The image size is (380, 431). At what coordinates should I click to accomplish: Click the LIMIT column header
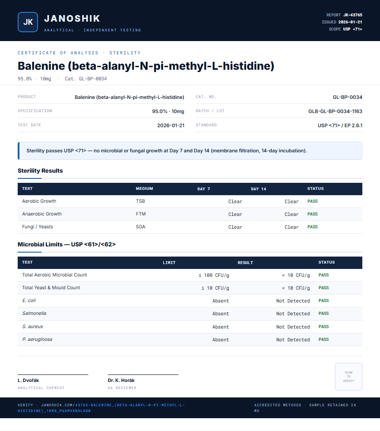(x=169, y=262)
